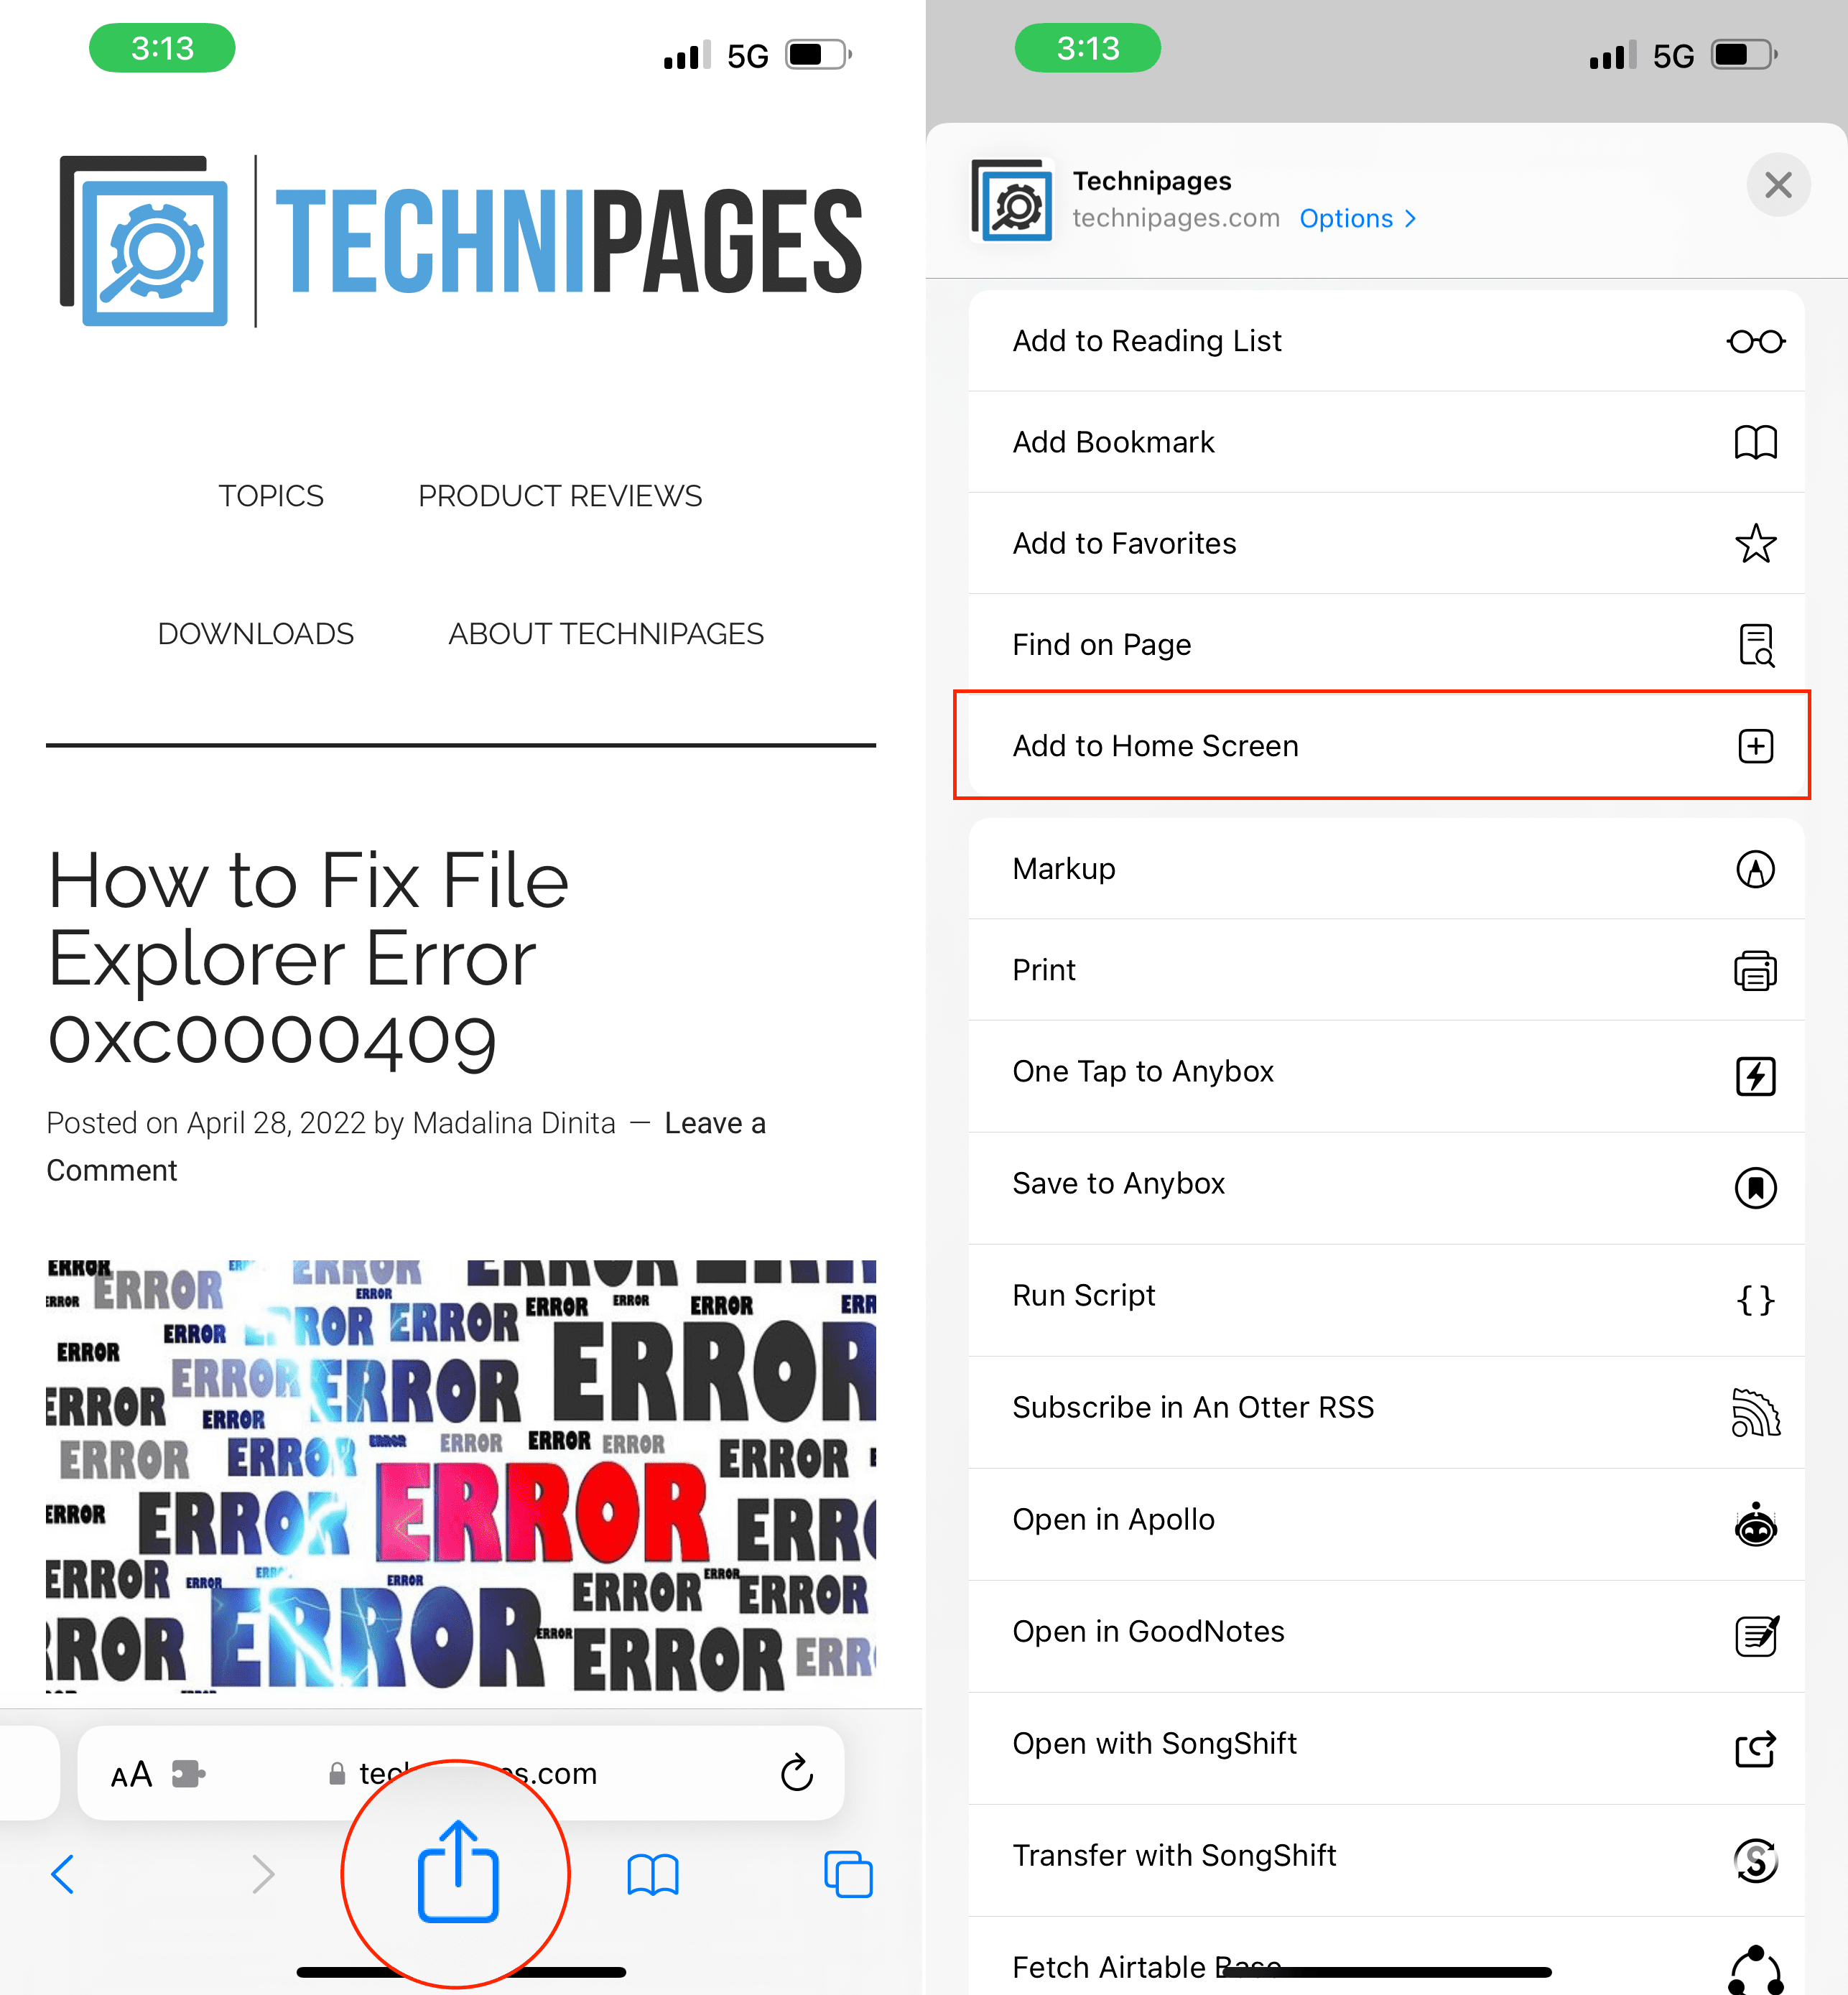
Task: Tap the Share icon in Safari toolbar
Action: point(458,1871)
